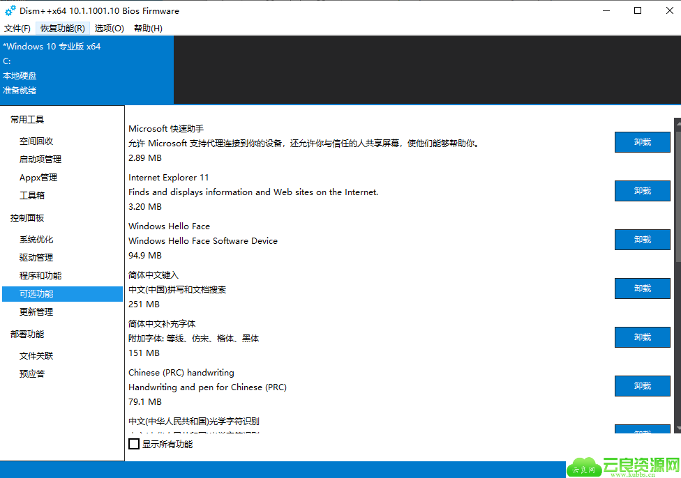The image size is (681, 478).
Task: Select the 简体中文键入 feature title
Action: pos(154,275)
